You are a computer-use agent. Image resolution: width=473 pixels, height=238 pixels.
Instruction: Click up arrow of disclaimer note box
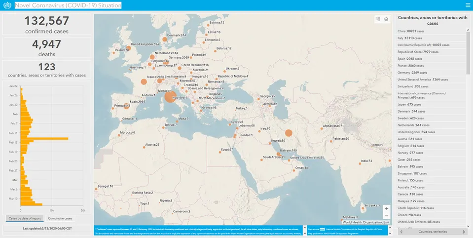coord(305,227)
